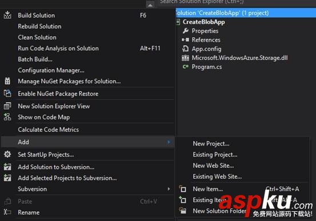Open the Add menu entry
Viewport: 316px width, 221px height.
click(87, 142)
